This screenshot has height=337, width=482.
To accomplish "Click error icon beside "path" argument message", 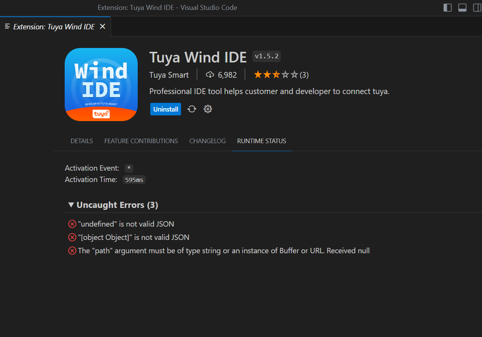I will click(72, 251).
